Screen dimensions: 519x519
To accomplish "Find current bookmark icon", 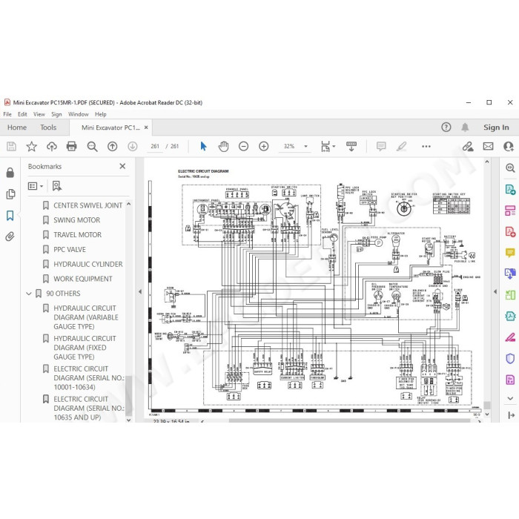I will coord(57,186).
